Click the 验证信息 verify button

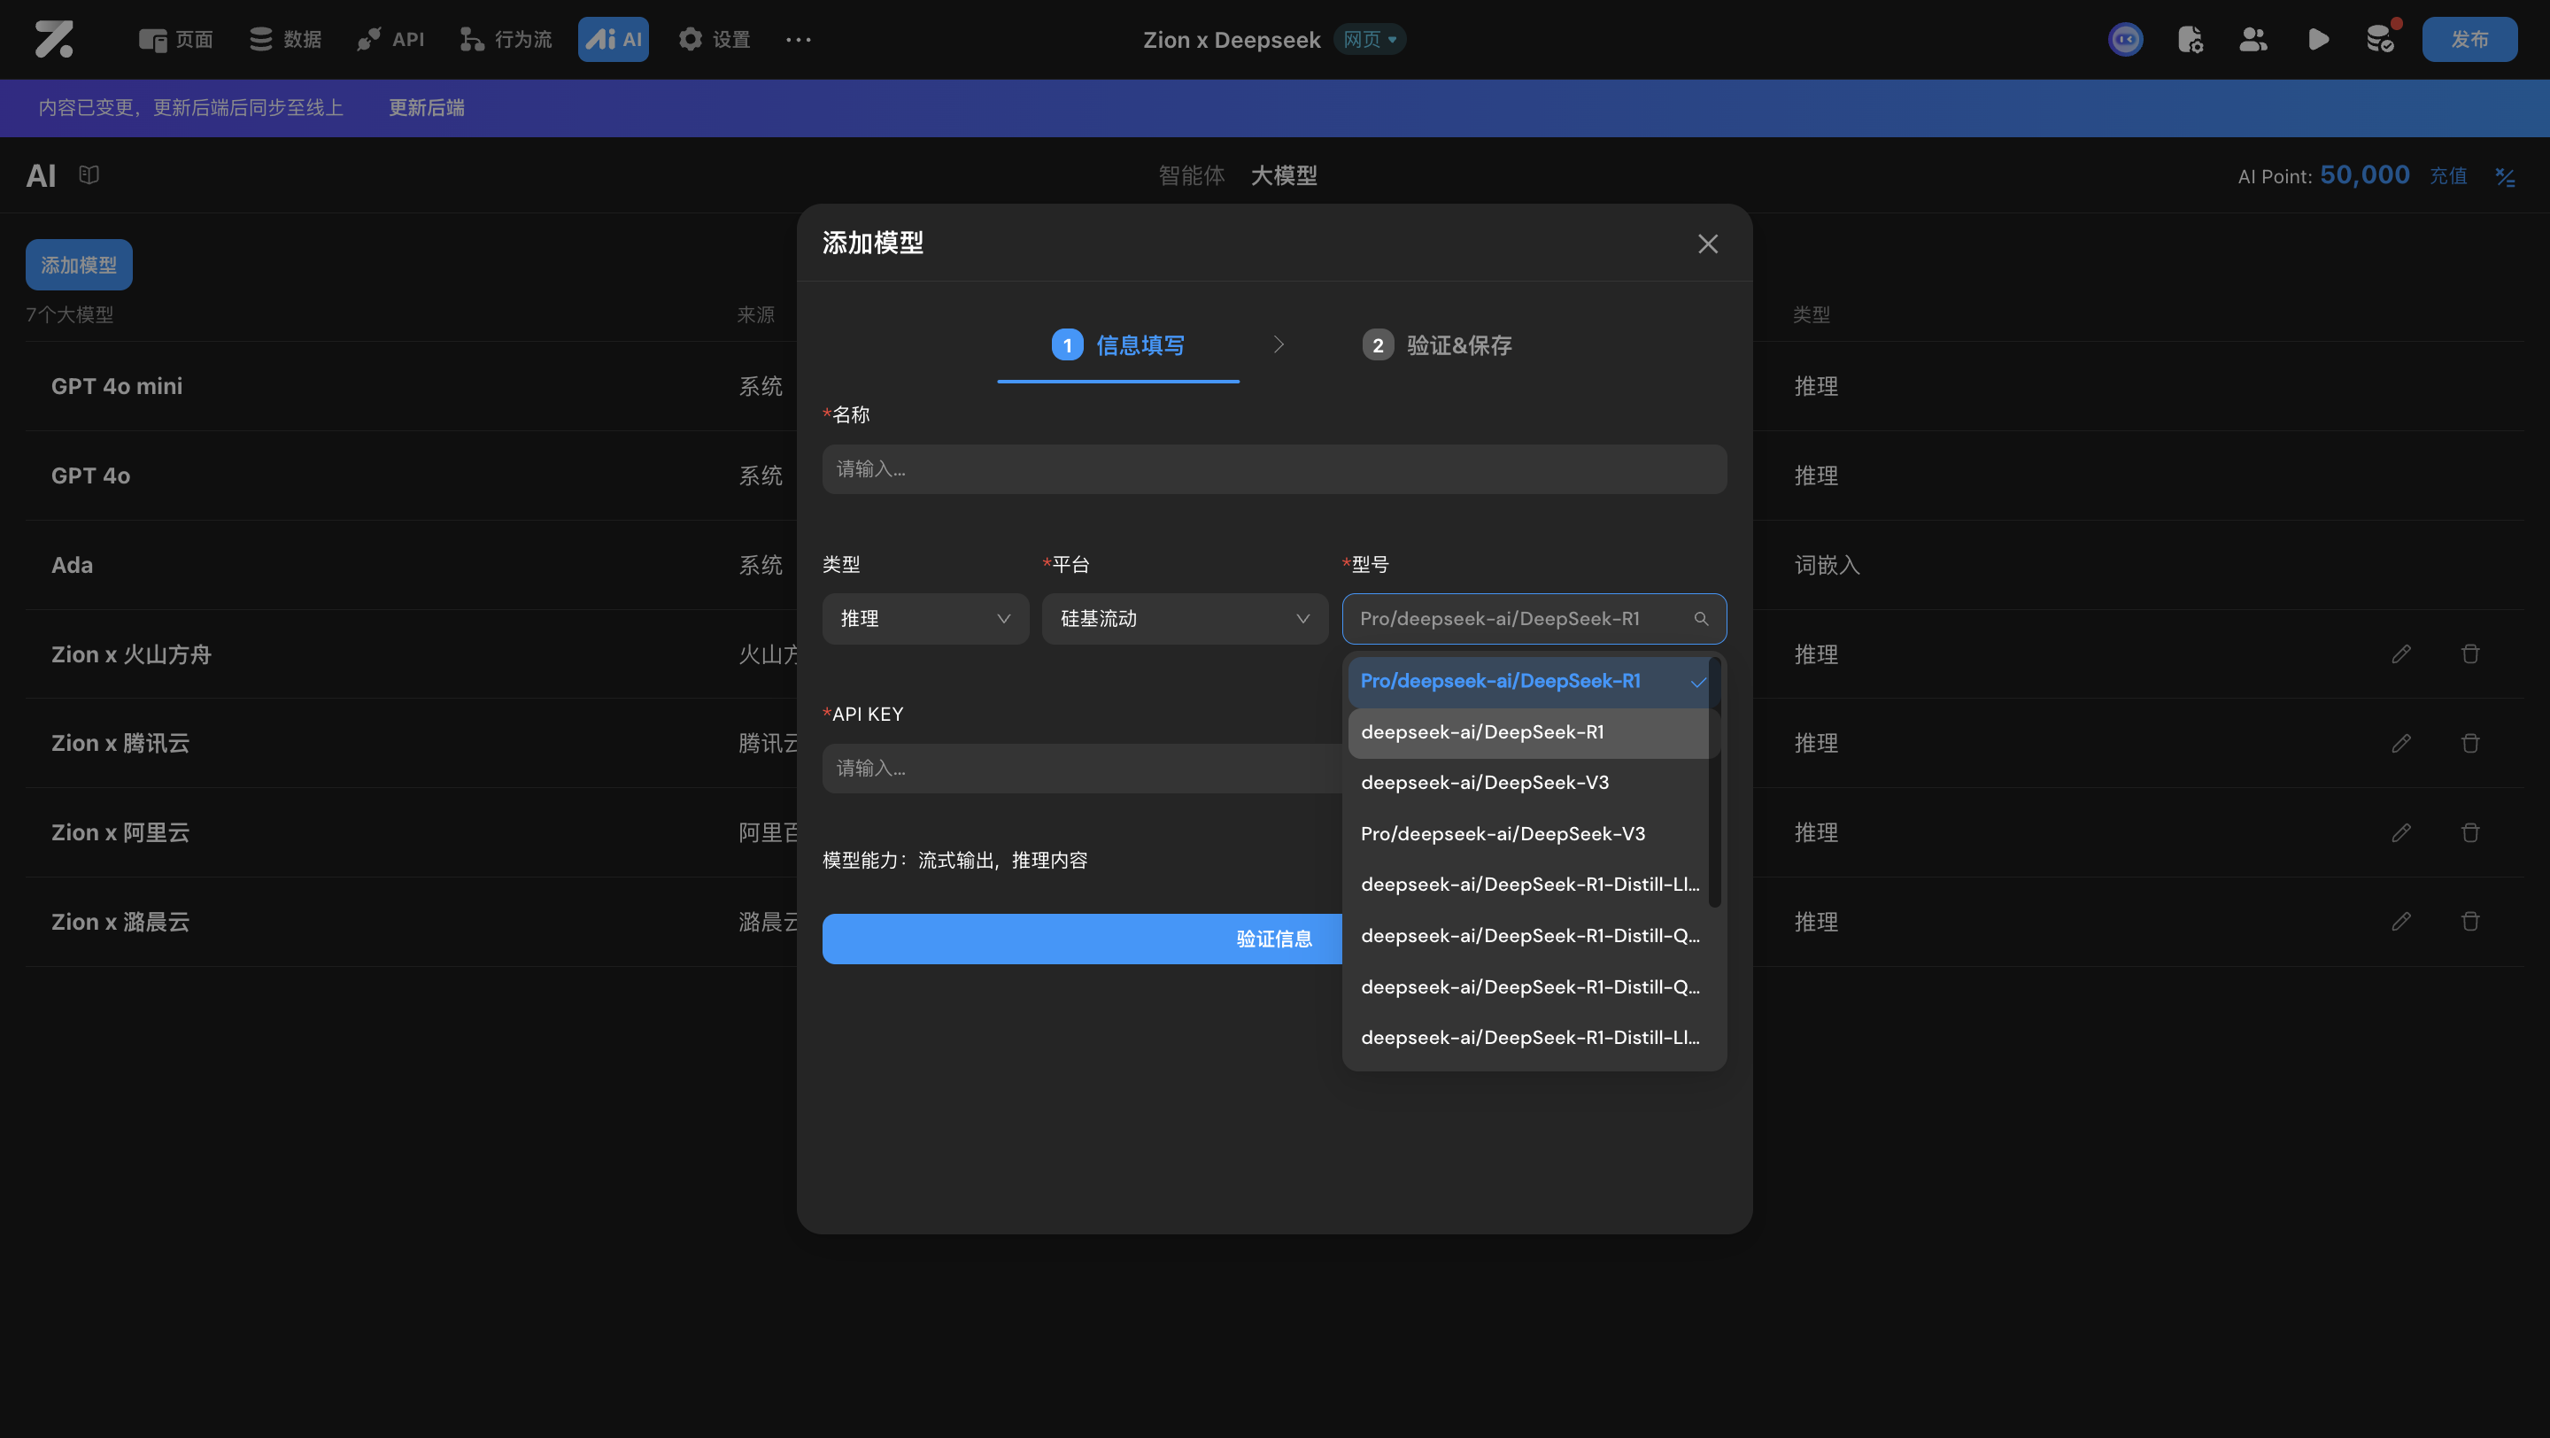[1274, 939]
